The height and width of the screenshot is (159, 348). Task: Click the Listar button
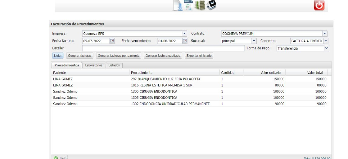pos(58,56)
